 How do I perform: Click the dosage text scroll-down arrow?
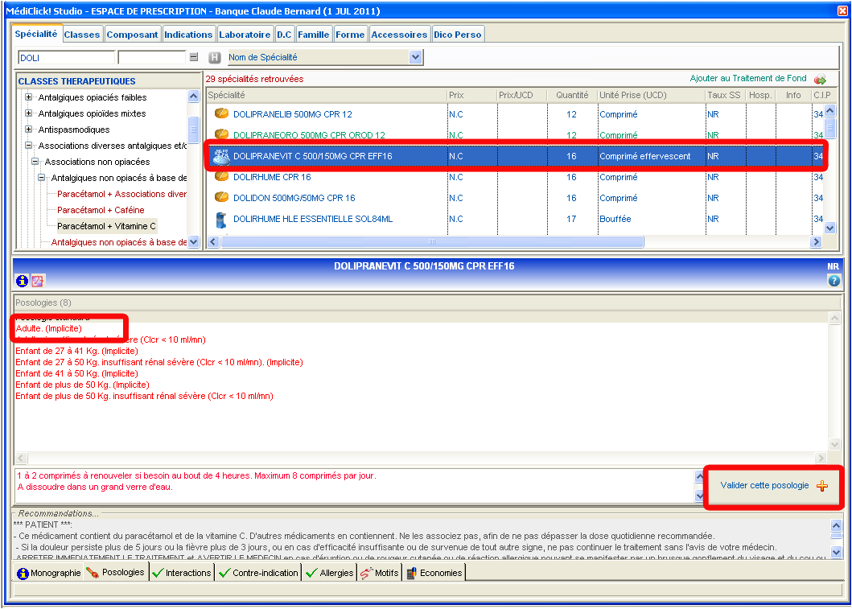pyautogui.click(x=700, y=496)
